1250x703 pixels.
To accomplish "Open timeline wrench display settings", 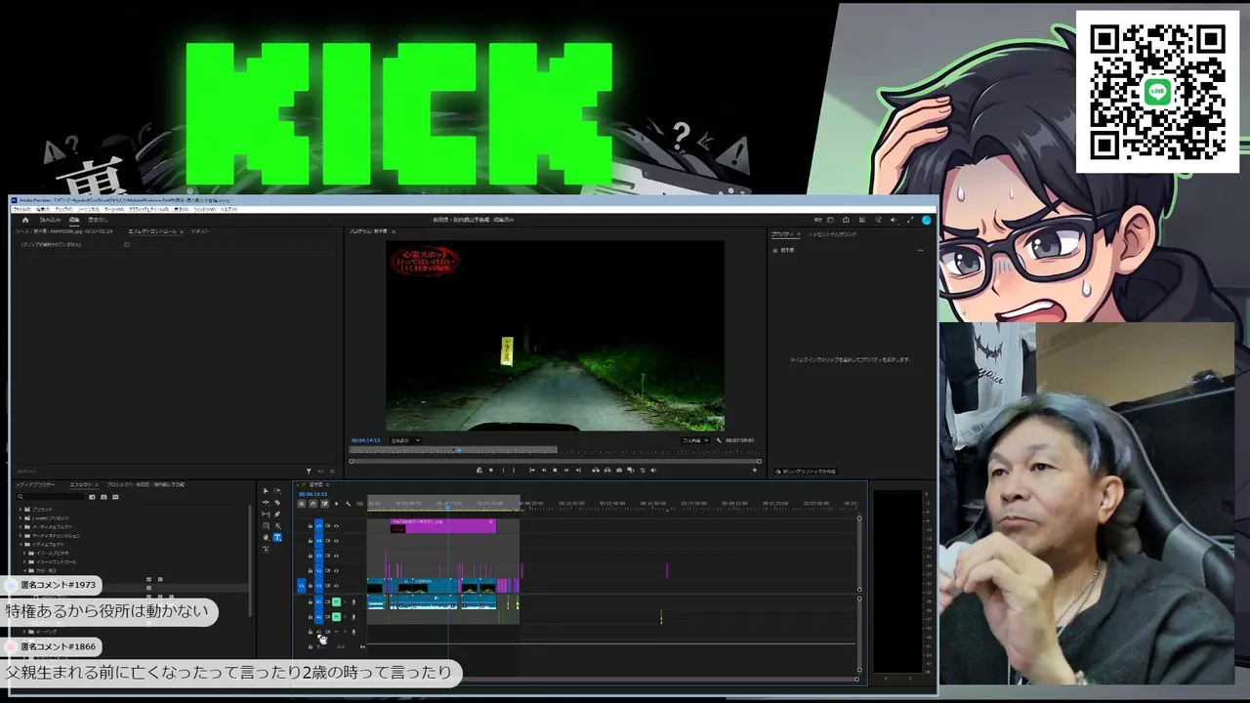I will [349, 504].
